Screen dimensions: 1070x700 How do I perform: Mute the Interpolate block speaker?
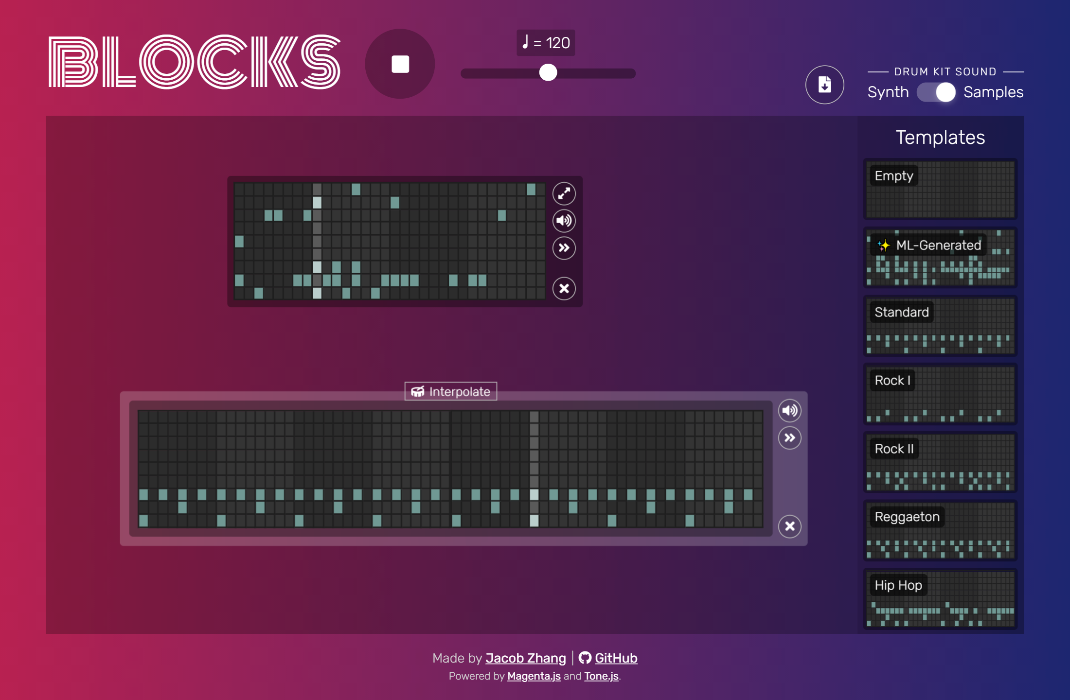click(789, 411)
